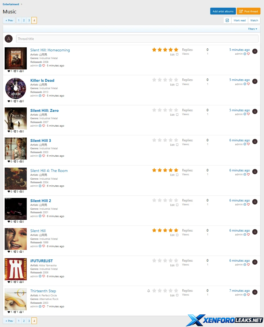The width and height of the screenshot is (264, 327).
Task: Click the Add artist albums button
Action: 223,11
